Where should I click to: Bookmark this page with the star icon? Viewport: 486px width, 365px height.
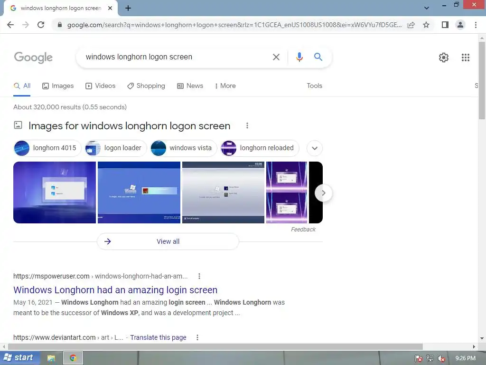(426, 25)
